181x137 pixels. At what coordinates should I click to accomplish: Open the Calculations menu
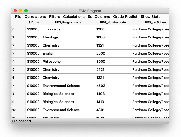pyautogui.click(x=74, y=17)
